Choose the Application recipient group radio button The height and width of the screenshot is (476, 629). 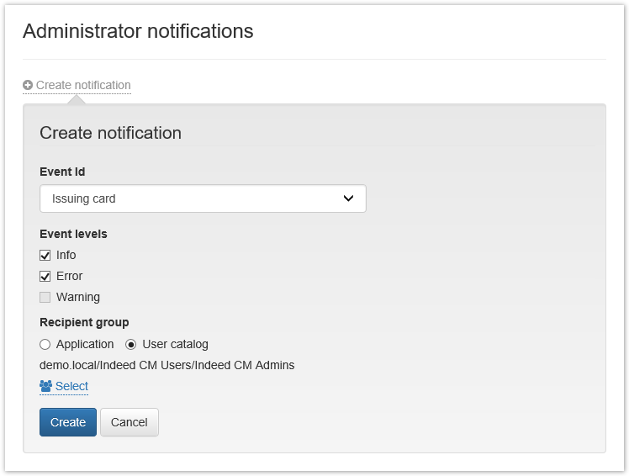(x=45, y=344)
